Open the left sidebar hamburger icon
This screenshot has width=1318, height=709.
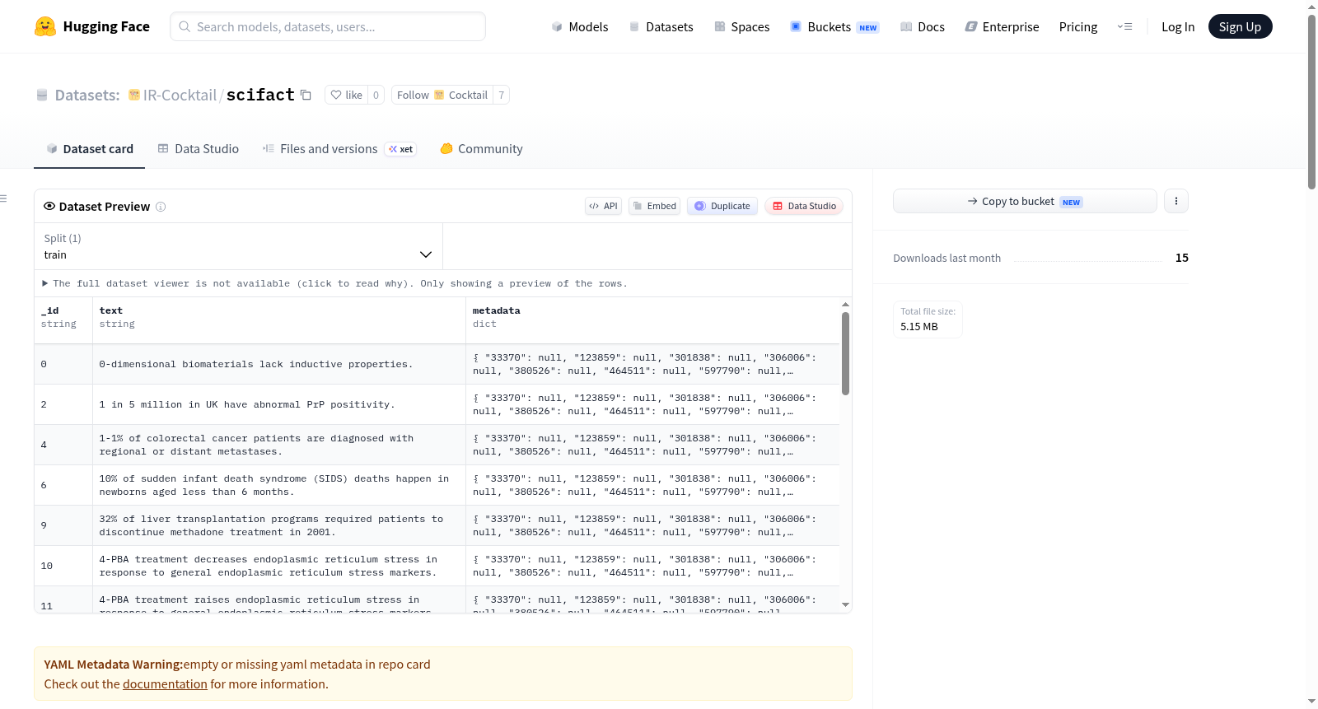[4, 198]
